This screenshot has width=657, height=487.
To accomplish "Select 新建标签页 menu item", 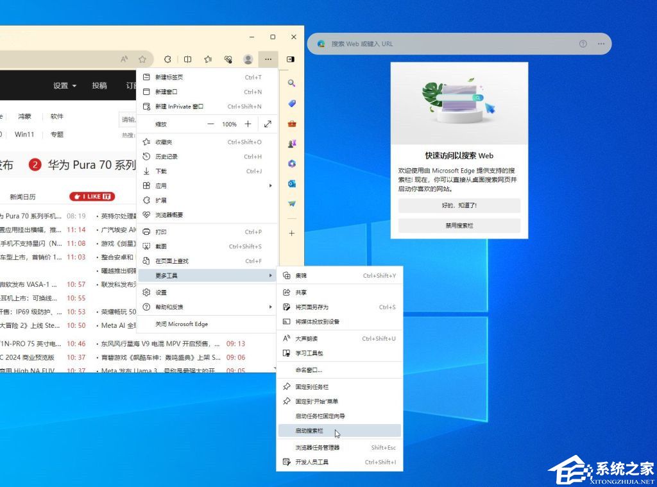I will pyautogui.click(x=207, y=77).
